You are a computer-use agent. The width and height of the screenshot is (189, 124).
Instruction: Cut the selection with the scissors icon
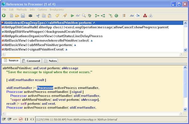38,16
